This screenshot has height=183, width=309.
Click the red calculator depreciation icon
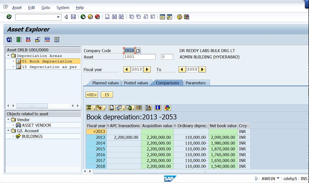tap(28, 40)
